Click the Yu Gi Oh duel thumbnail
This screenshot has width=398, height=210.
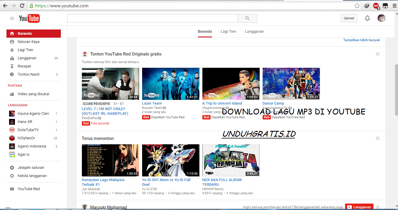tap(171, 160)
